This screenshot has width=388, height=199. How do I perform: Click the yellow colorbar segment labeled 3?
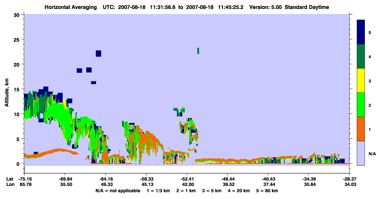[x=361, y=81]
